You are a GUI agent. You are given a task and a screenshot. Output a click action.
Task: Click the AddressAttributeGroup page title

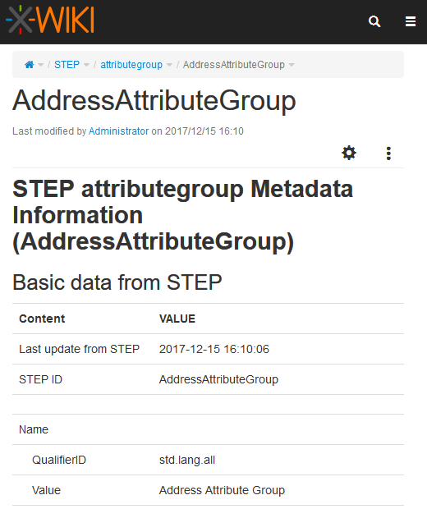pos(154,101)
